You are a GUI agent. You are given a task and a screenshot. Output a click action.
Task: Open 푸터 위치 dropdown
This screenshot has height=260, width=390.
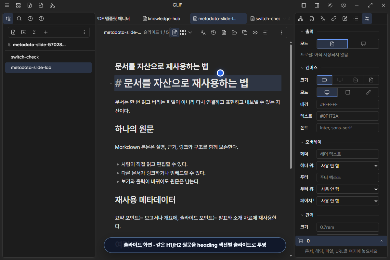348,189
